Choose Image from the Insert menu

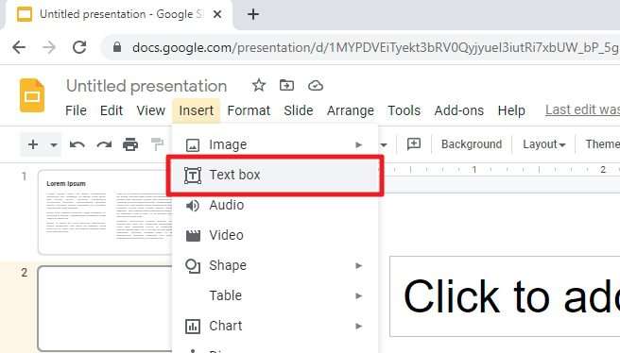pos(275,144)
